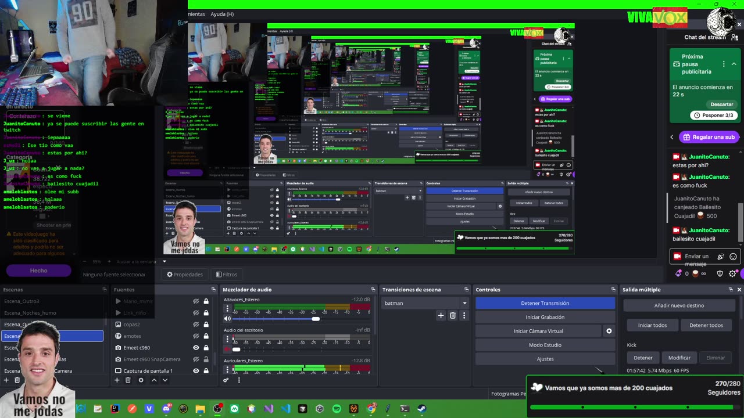Open chat settings gear icon
The image size is (744, 418).
[732, 273]
